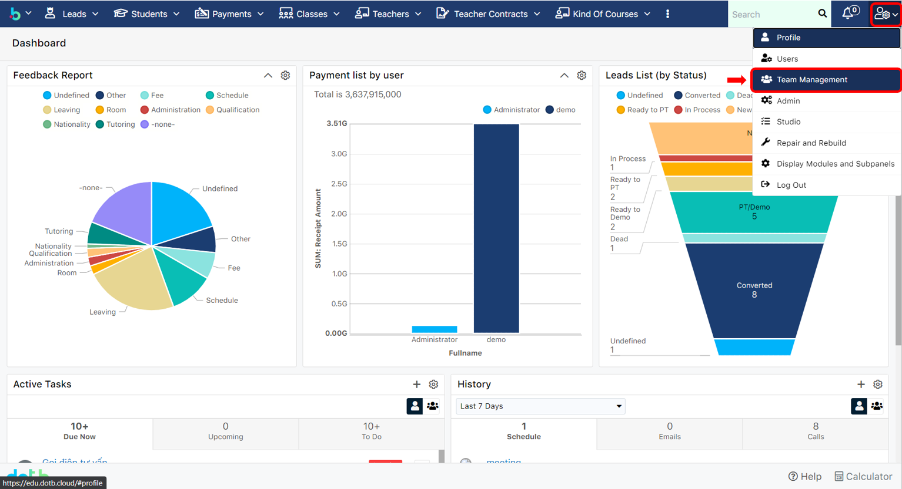Open Payment list by user settings gear
Screen dimensions: 902x489
(582, 75)
